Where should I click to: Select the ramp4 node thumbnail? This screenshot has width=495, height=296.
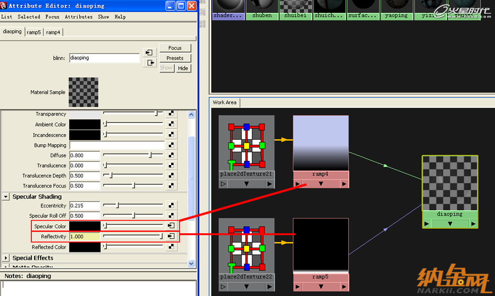point(321,143)
